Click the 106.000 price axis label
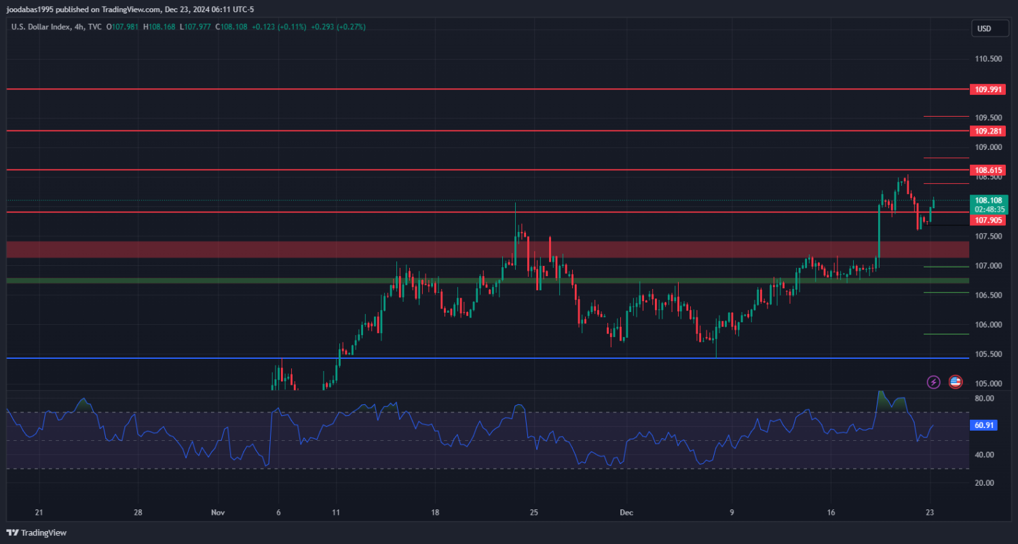Viewport: 1018px width, 544px height. click(x=988, y=325)
